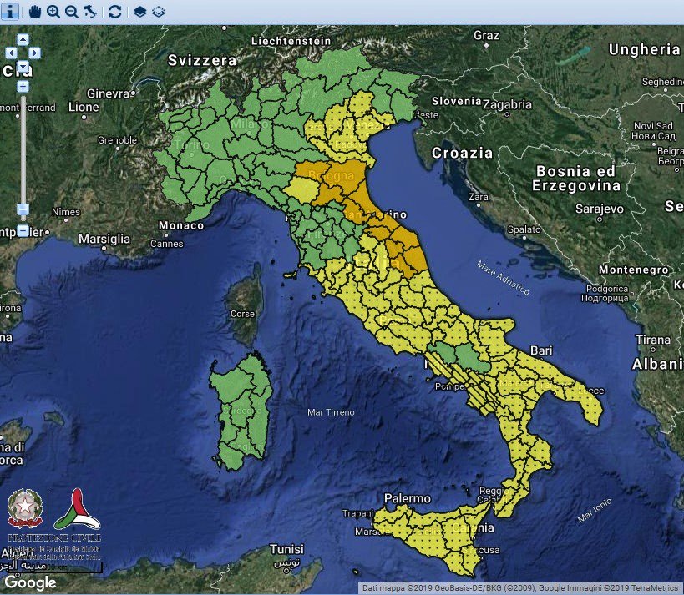Click the 'Bosnia ed Erzegovina' label
The image size is (684, 595).
coord(575,179)
